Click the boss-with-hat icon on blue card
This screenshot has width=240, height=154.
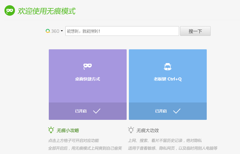coord(168,66)
